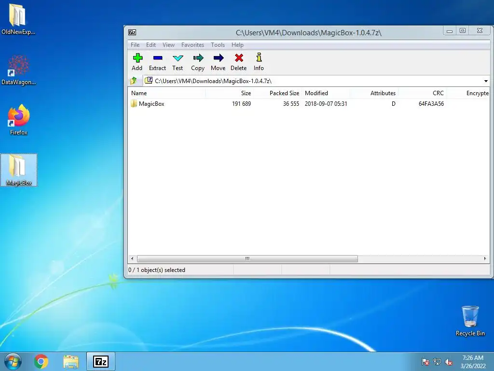494x371 pixels.
Task: Open the View menu
Action: pos(168,45)
